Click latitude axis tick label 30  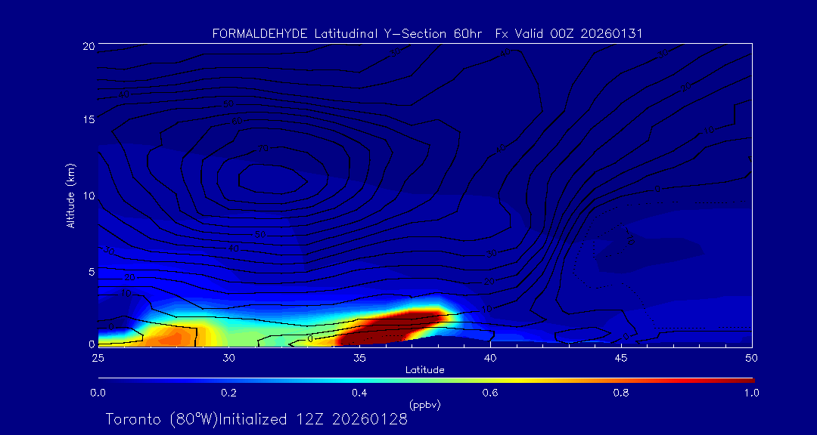[228, 357]
